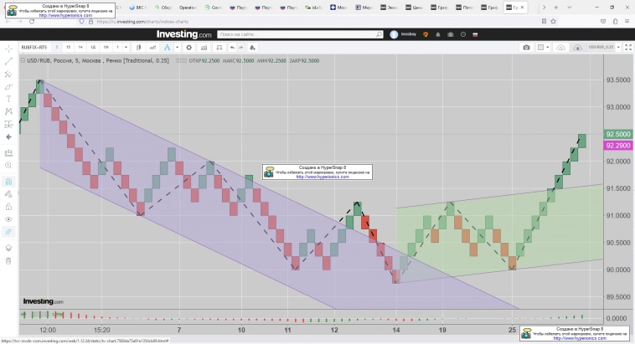Select the trend line drawing tool
This screenshot has width=635, height=344.
pos(8,61)
